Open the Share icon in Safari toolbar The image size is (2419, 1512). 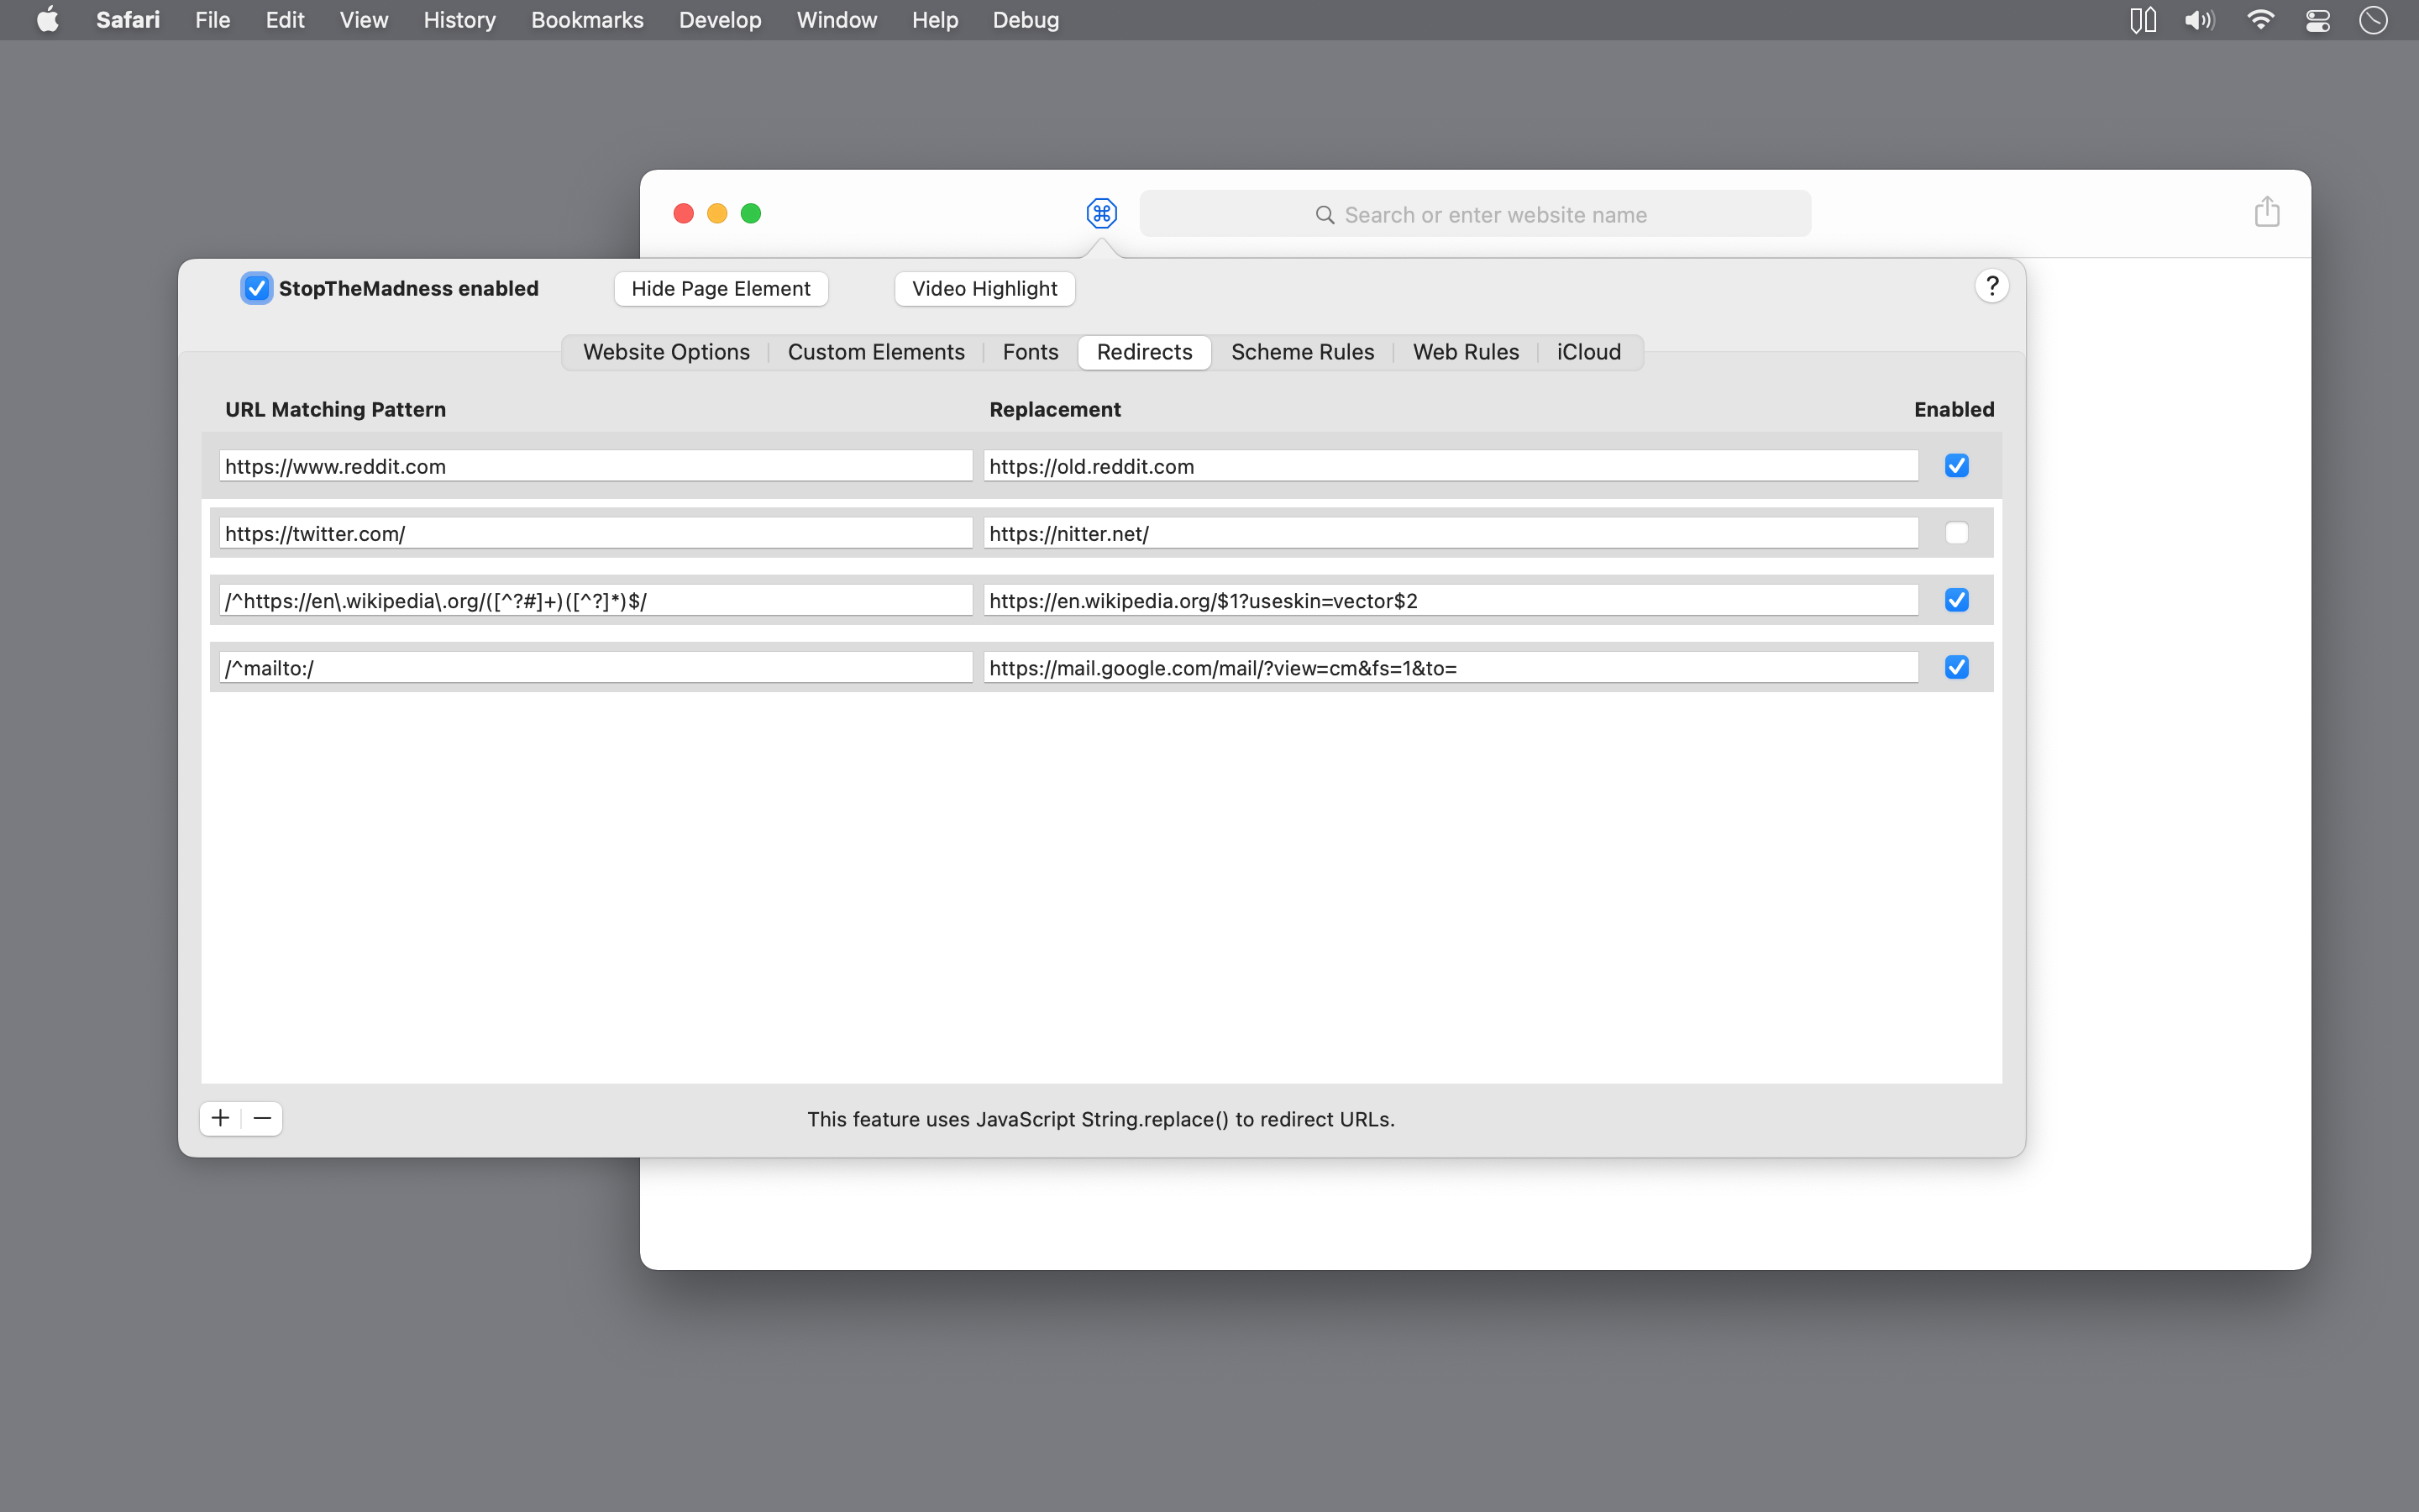pos(2266,212)
